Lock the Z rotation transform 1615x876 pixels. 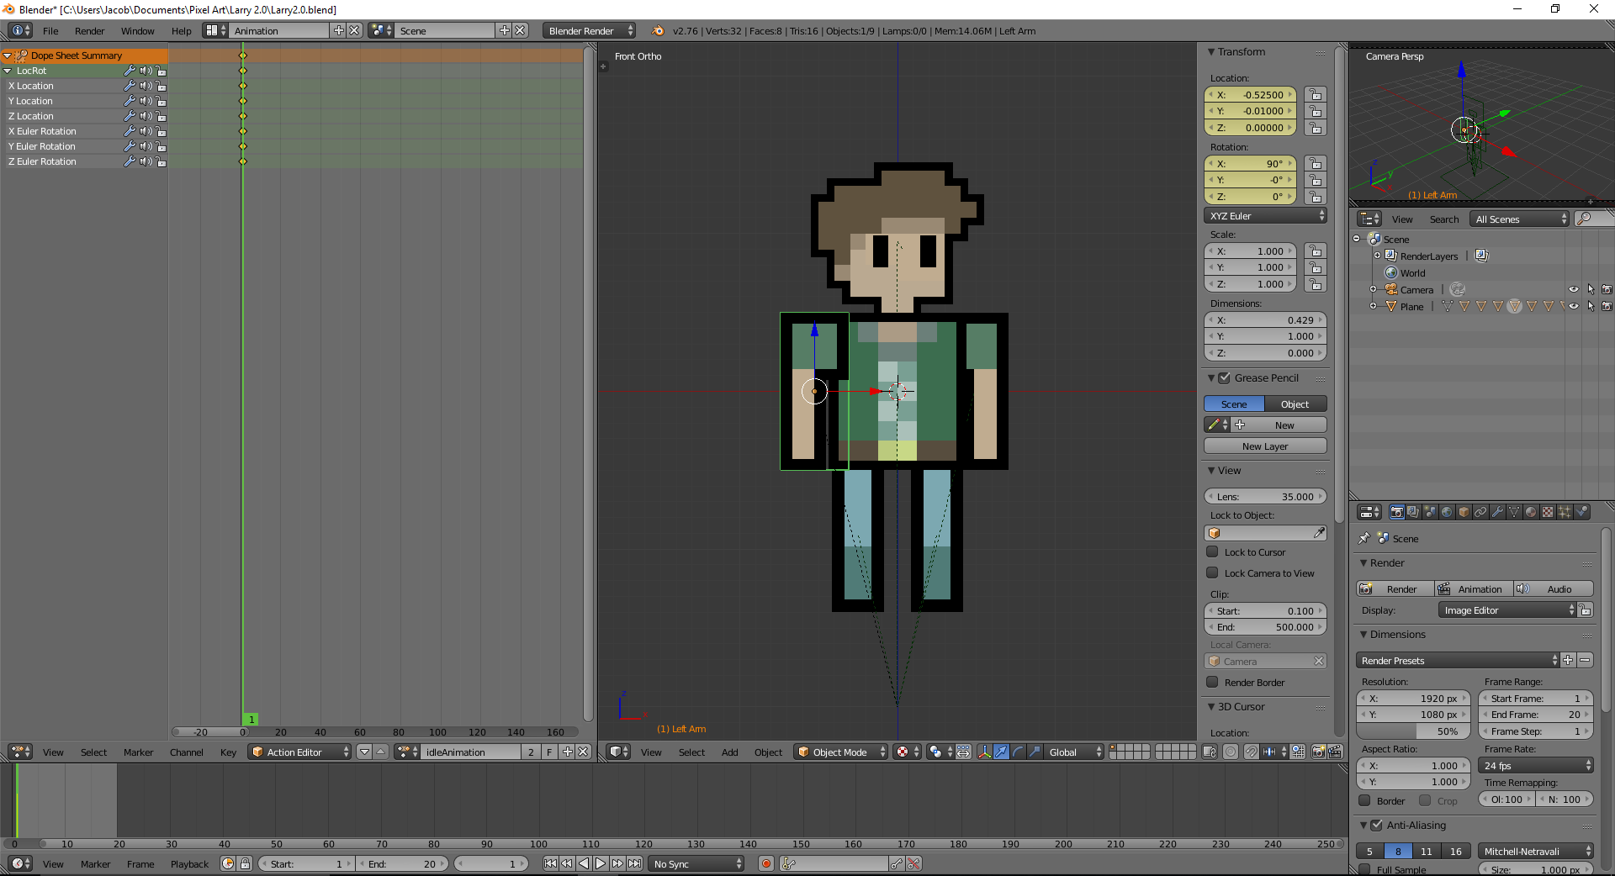pos(1316,197)
